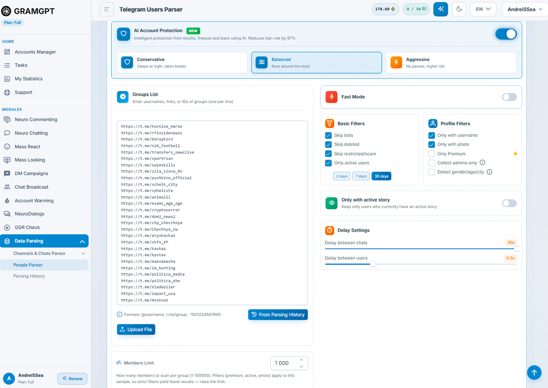Click the Upload File button
548x388 pixels.
coord(136,330)
